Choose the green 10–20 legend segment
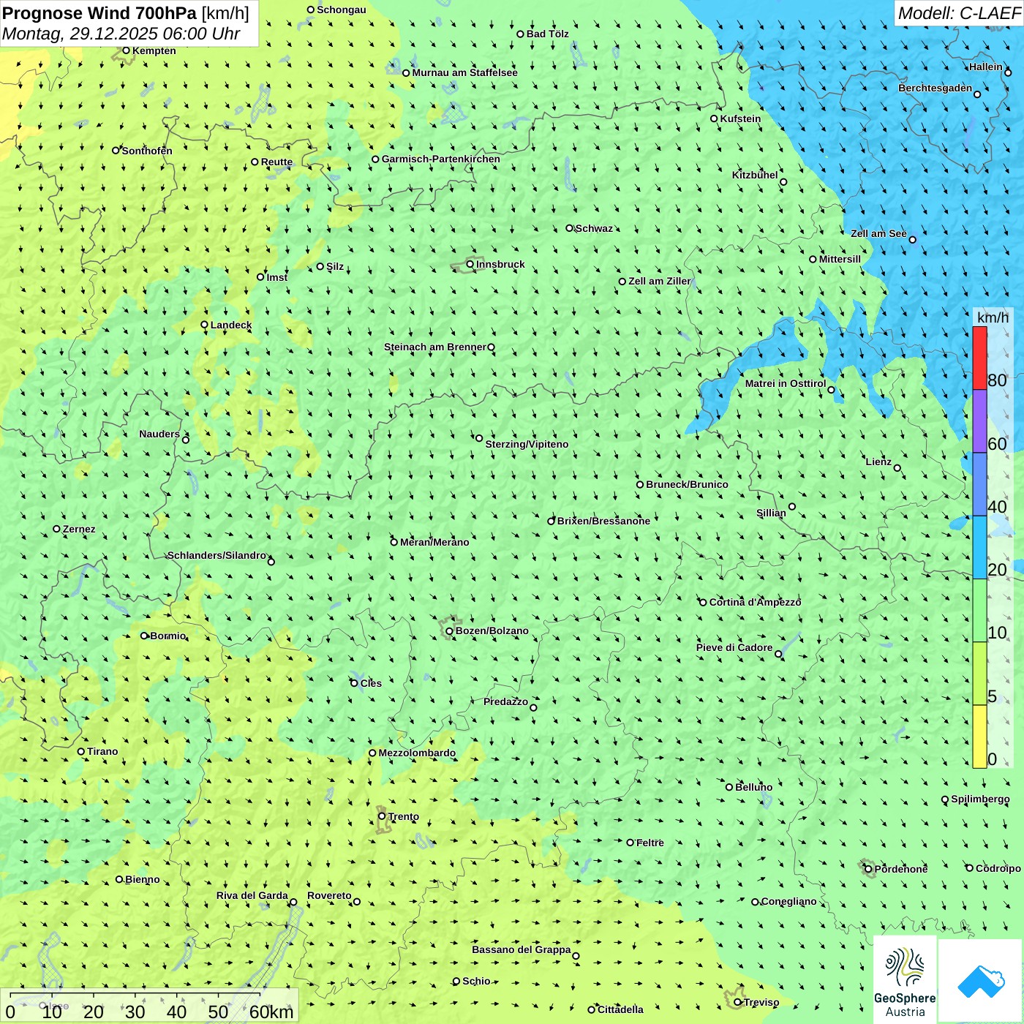The width and height of the screenshot is (1024, 1024). pyautogui.click(x=979, y=611)
